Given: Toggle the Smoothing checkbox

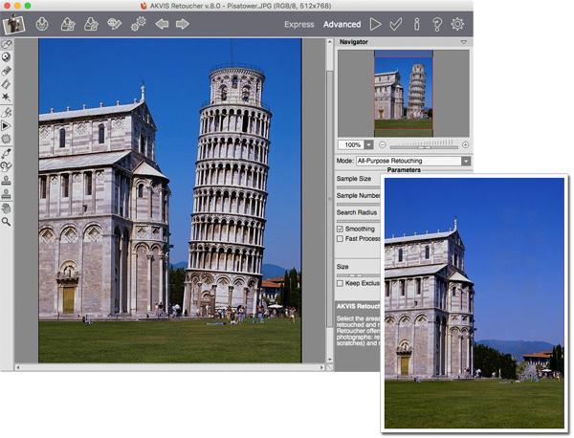Looking at the screenshot, I should click(340, 230).
